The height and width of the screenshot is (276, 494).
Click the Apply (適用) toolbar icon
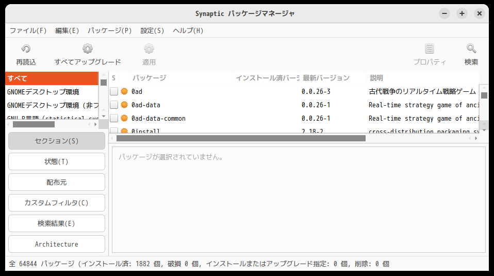coord(149,48)
